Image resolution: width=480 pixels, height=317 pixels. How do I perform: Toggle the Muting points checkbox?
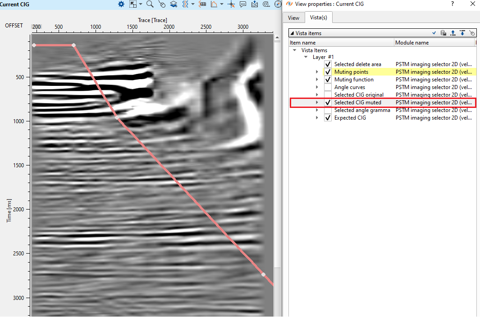[x=328, y=72]
